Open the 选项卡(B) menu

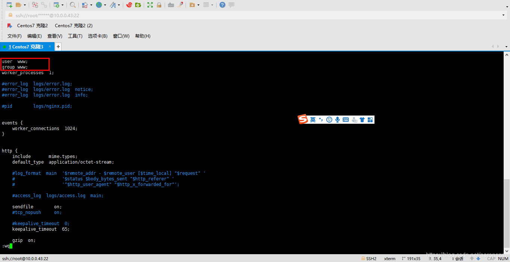(x=98, y=36)
